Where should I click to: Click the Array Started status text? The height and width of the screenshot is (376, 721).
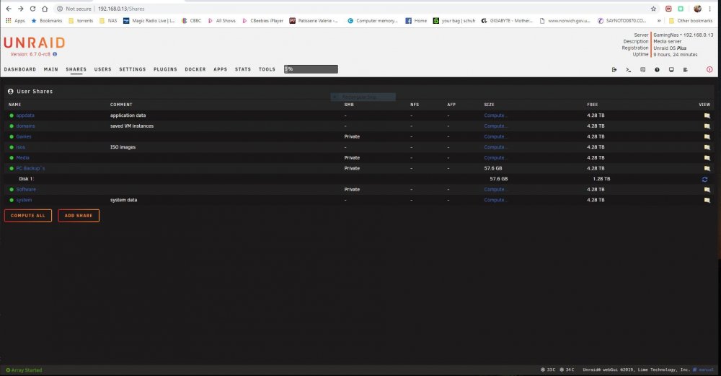(x=24, y=370)
